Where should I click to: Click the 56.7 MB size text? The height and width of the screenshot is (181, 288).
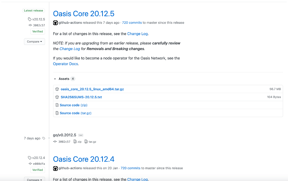click(275, 89)
